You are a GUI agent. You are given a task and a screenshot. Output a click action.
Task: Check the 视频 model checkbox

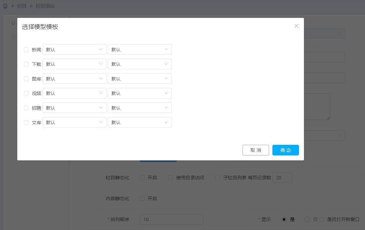pos(26,93)
